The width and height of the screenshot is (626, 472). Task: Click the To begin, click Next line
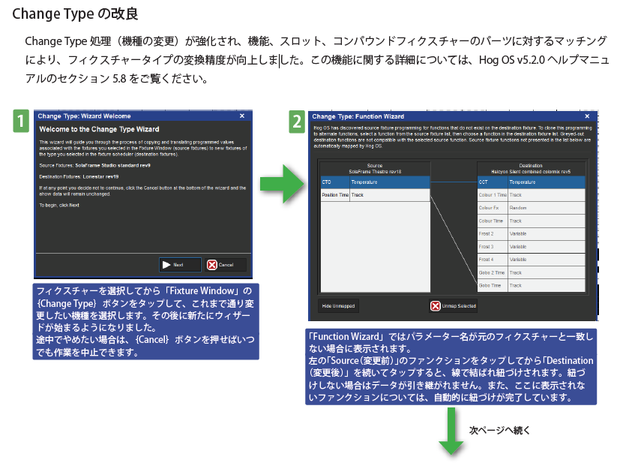(59, 205)
